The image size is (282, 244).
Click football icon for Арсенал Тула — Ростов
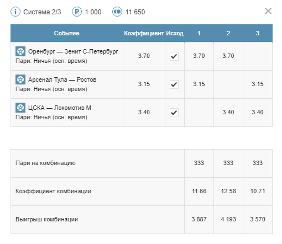(20, 79)
